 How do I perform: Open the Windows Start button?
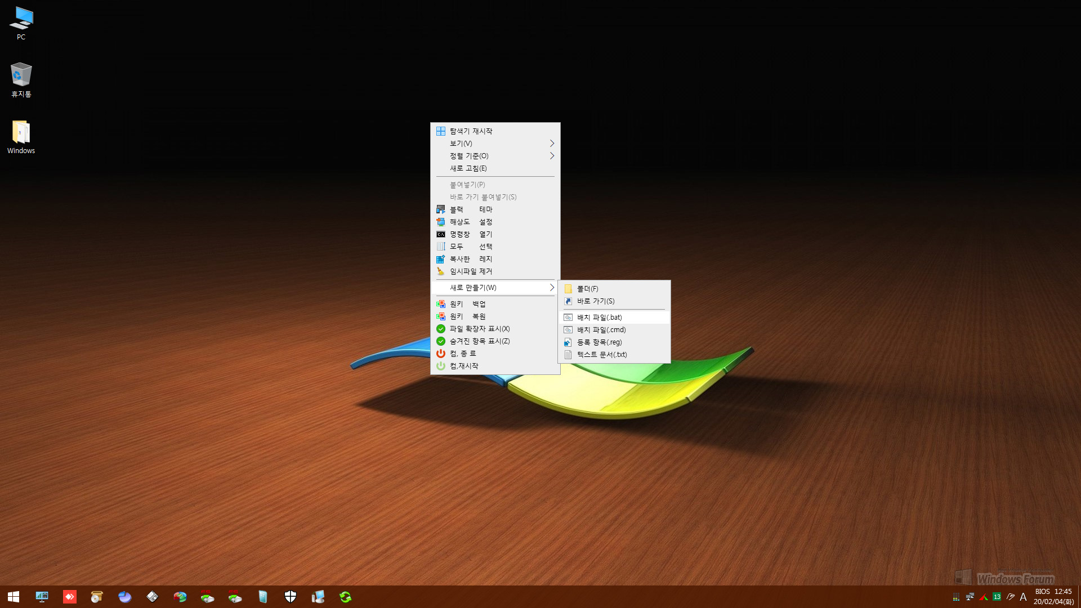point(14,597)
